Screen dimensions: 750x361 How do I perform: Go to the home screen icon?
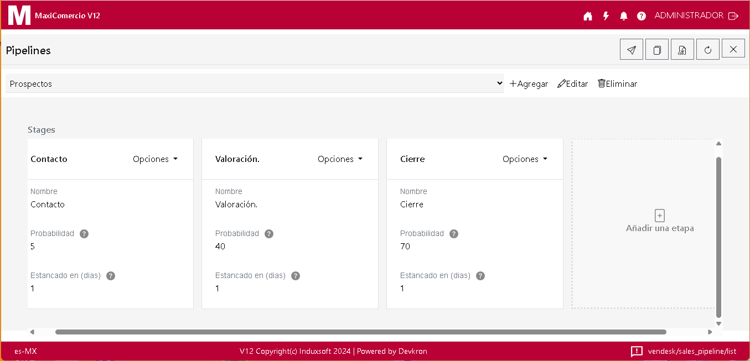(x=588, y=16)
